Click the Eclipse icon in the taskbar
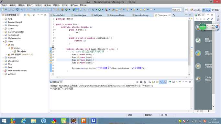Screen dimensions: 221x124 pyautogui.click(x=73, y=121)
